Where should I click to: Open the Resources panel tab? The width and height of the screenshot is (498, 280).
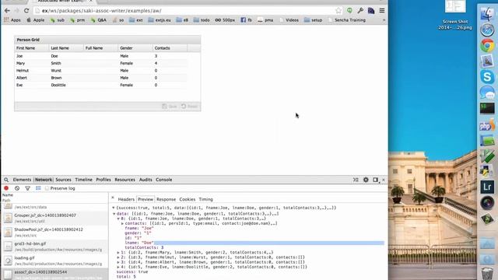click(x=124, y=180)
